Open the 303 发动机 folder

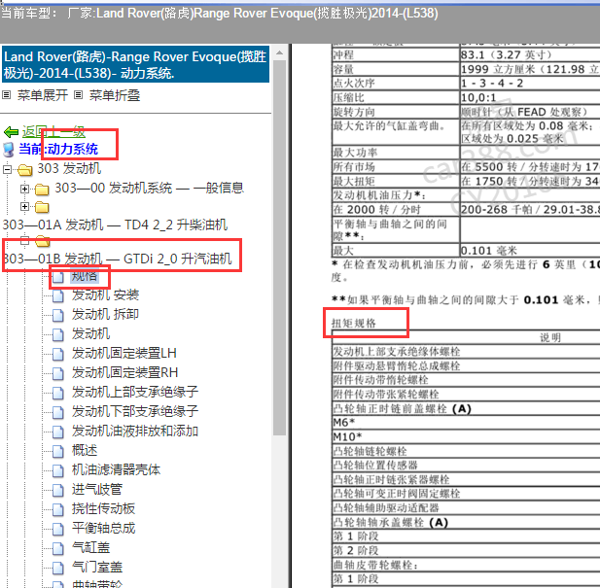pos(69,168)
